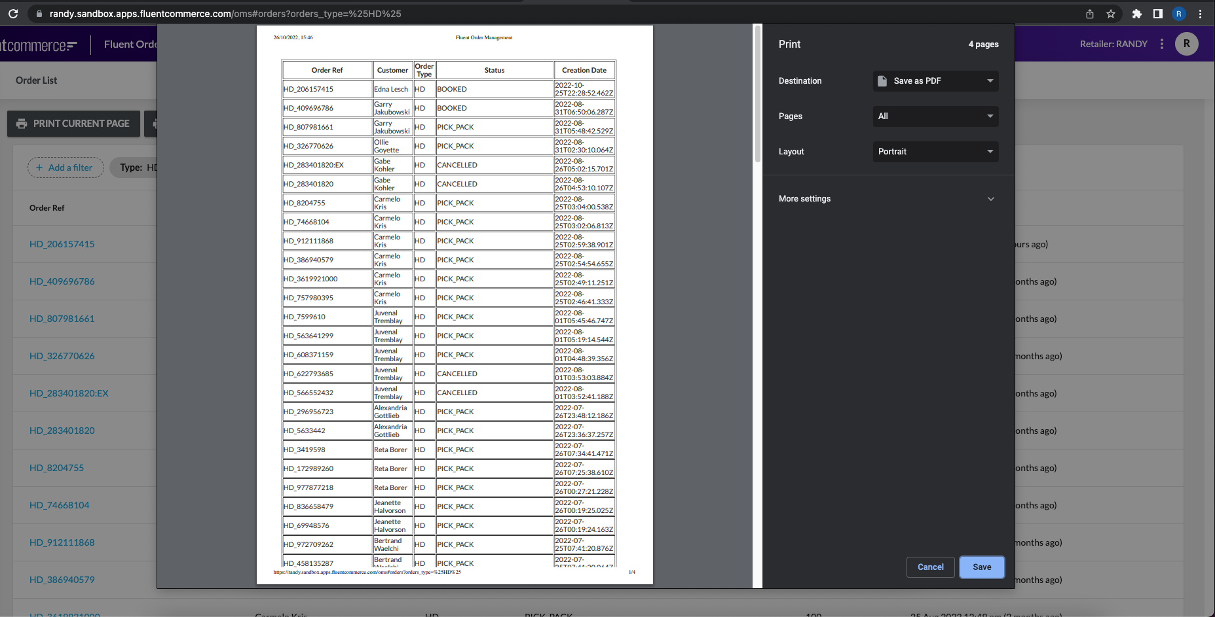This screenshot has width=1215, height=617.
Task: Click the user avatar R in app header
Action: pyautogui.click(x=1186, y=44)
